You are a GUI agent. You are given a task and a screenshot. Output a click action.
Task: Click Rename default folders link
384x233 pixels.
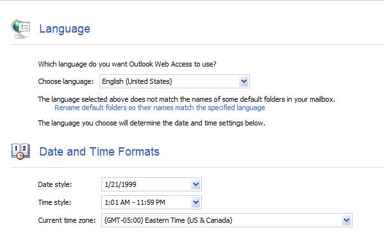coord(160,108)
